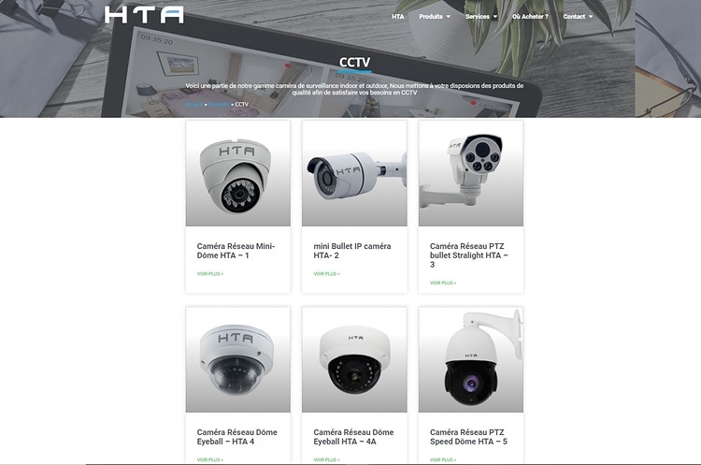Go to Produits in the breadcrumb
This screenshot has width=701, height=465.
pos(219,104)
